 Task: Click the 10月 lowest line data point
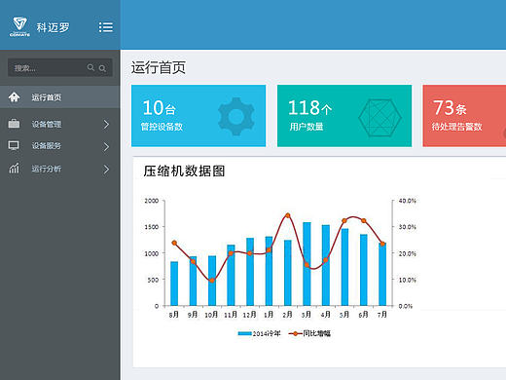pos(212,280)
